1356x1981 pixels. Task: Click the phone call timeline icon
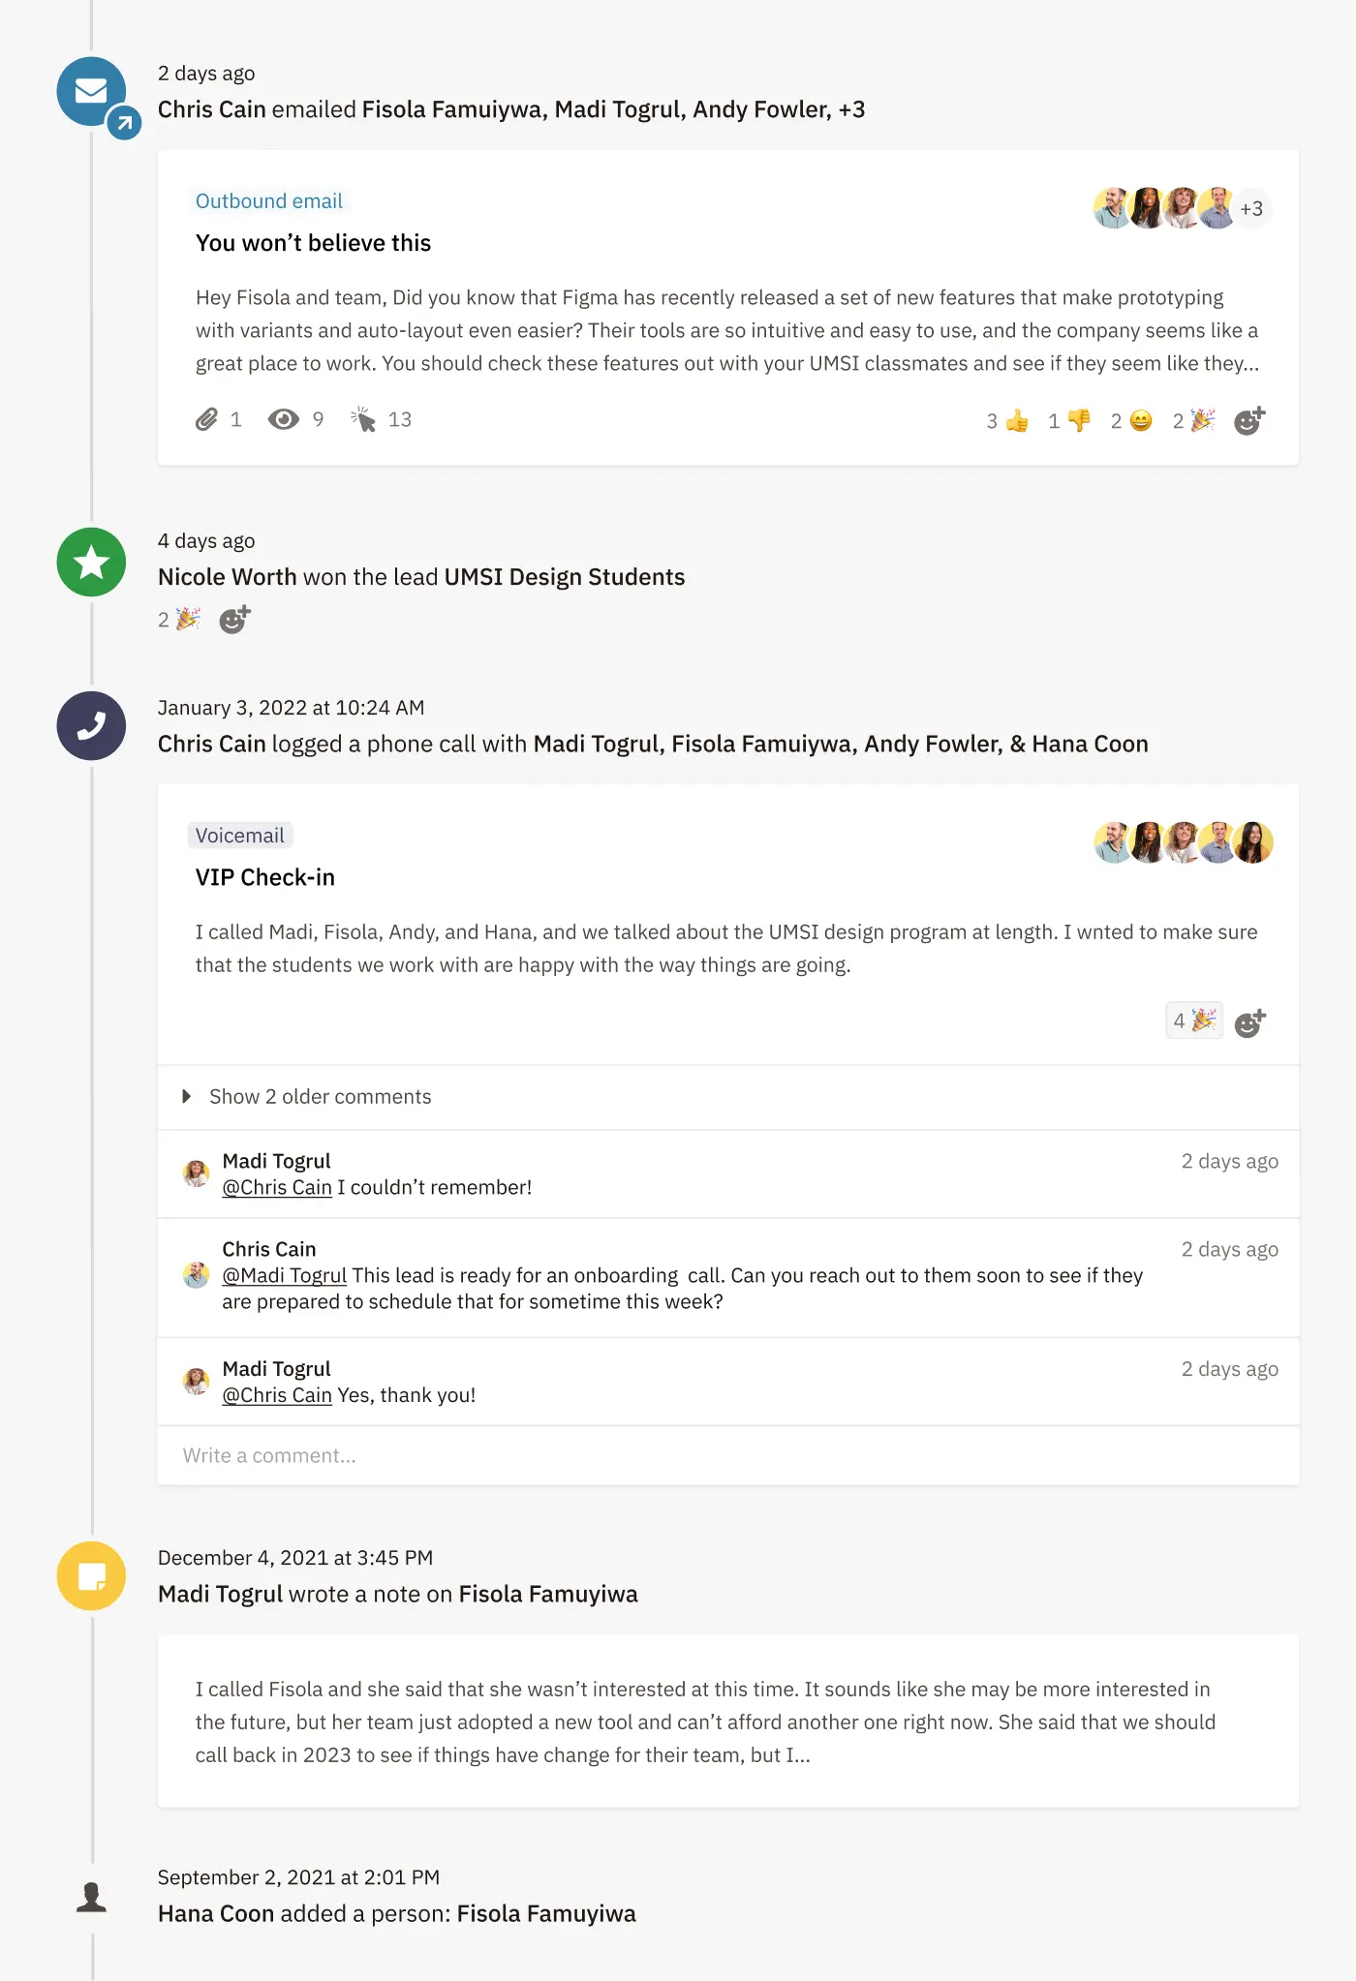(91, 725)
